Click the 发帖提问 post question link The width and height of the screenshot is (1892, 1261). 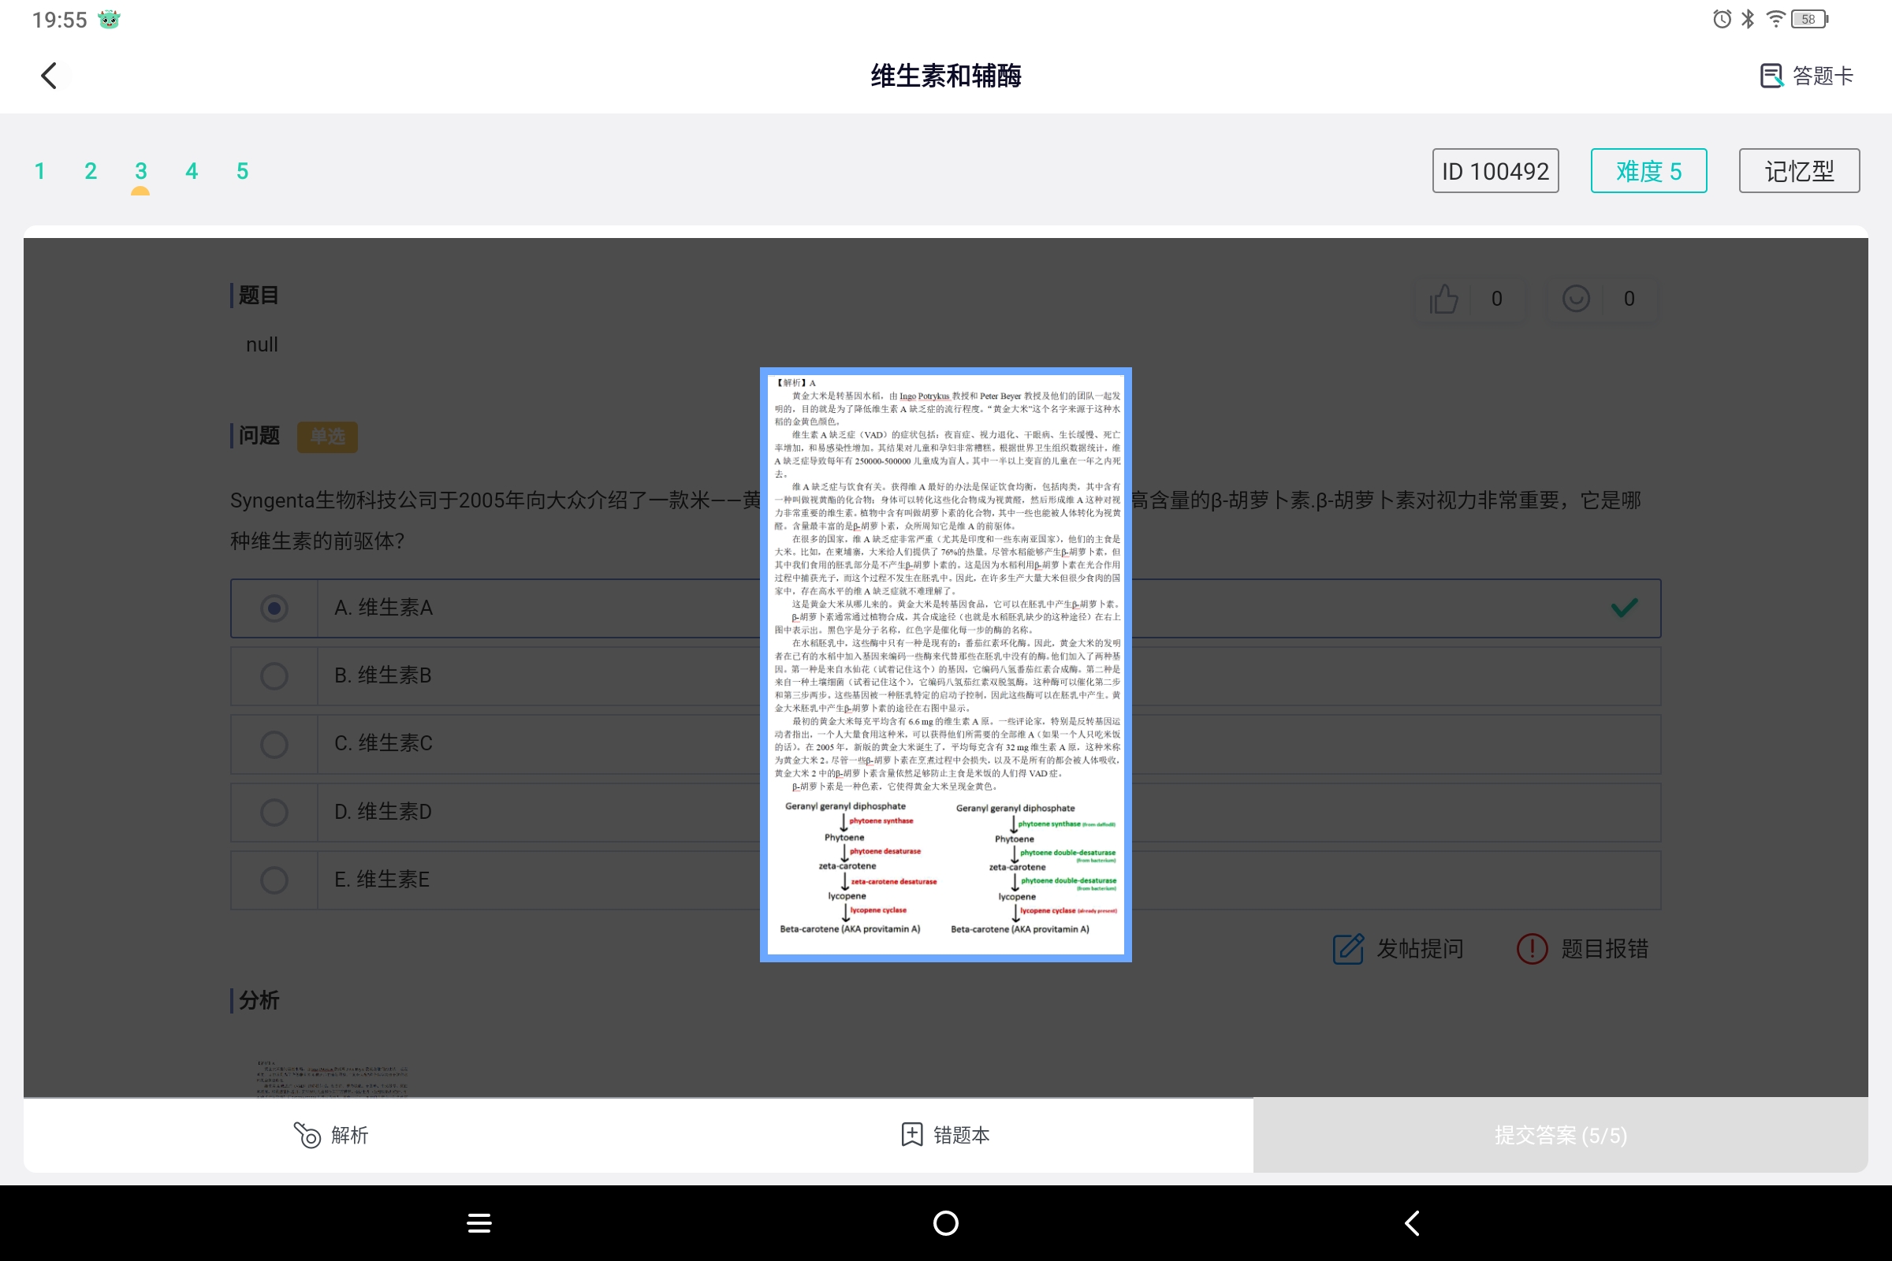coord(1398,949)
